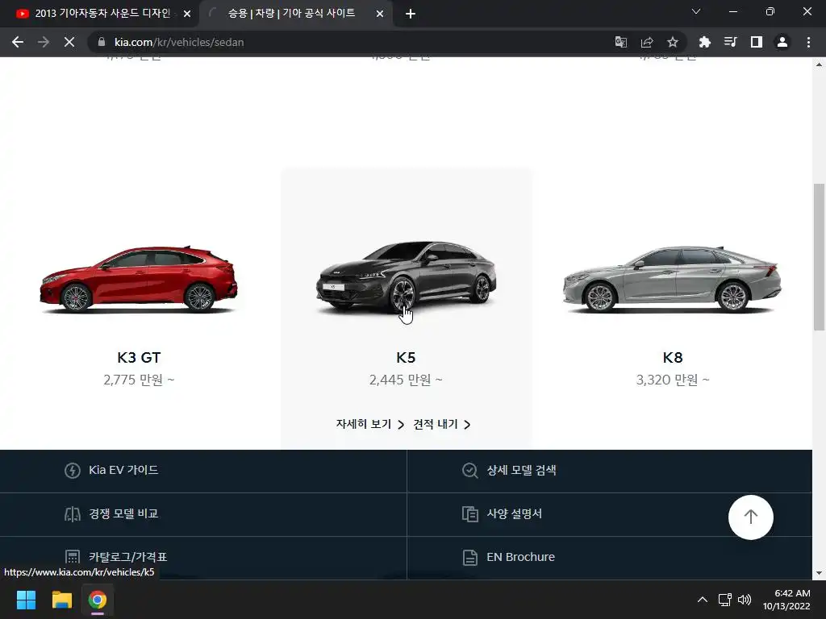Click the EN Brochure file icon
The width and height of the screenshot is (826, 619).
click(x=470, y=558)
